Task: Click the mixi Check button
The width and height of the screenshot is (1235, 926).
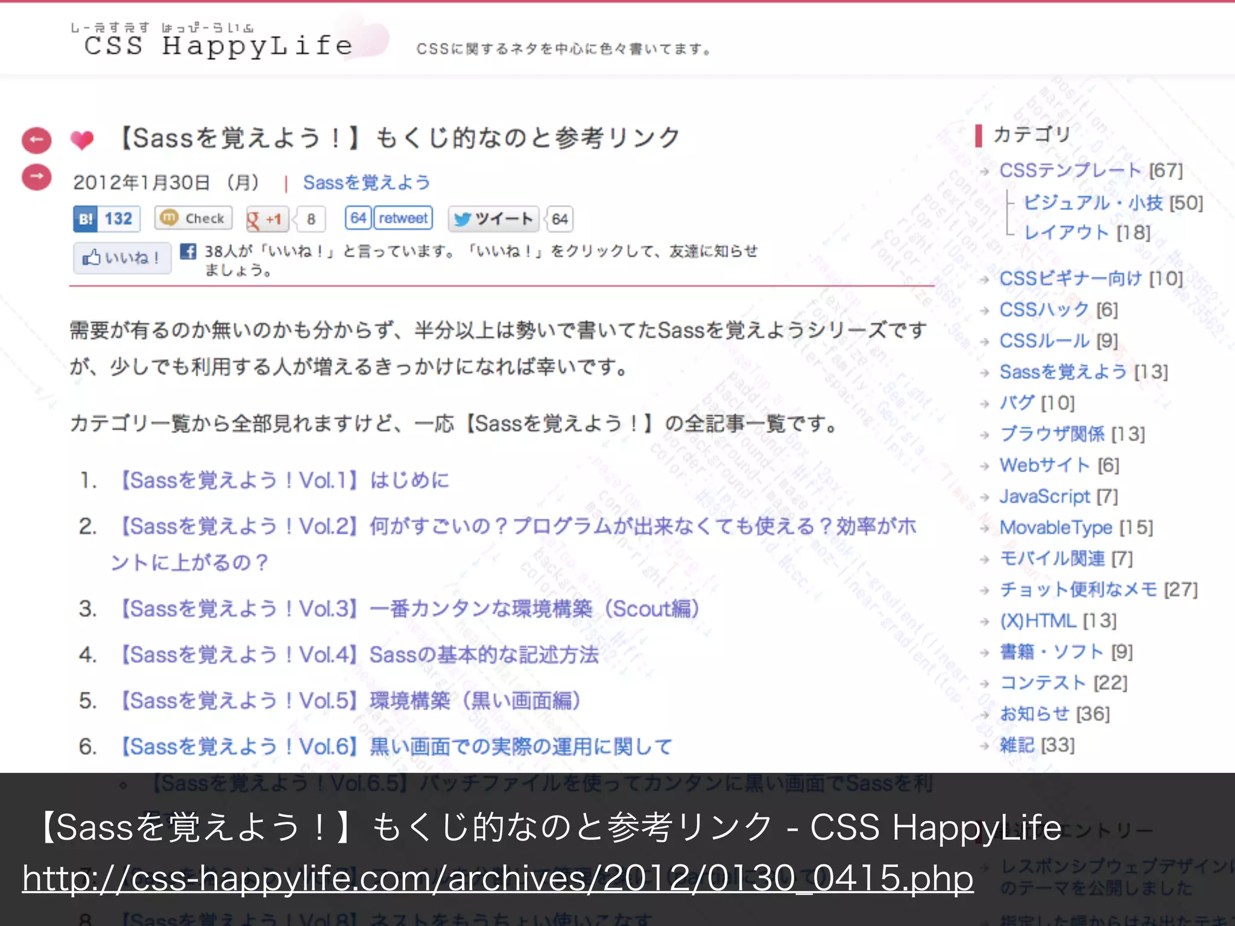Action: point(194,218)
